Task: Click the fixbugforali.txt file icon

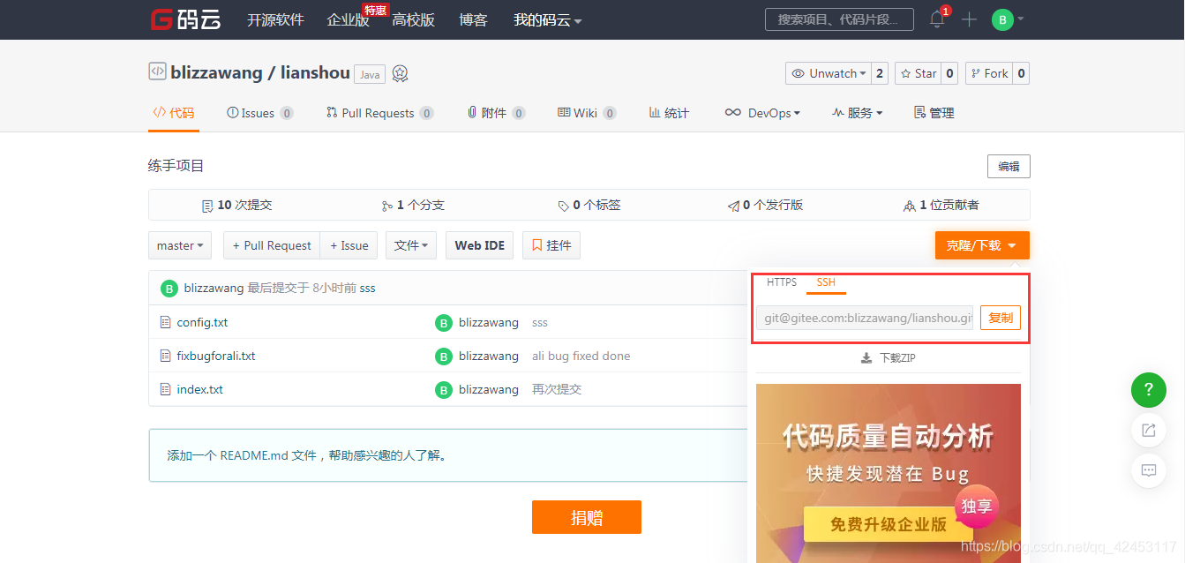Action: point(165,357)
